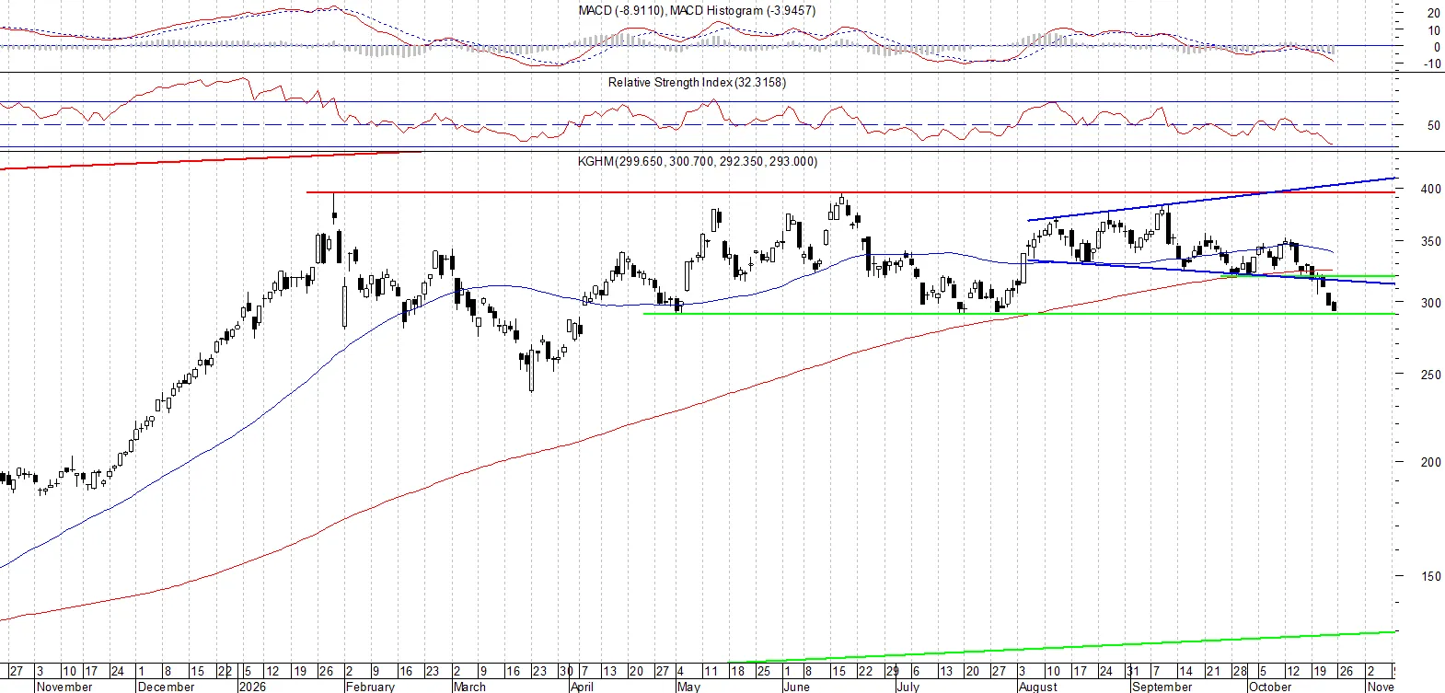Select the rising blue upper trendline near 400
This screenshot has height=693, width=1445.
[x=1212, y=199]
